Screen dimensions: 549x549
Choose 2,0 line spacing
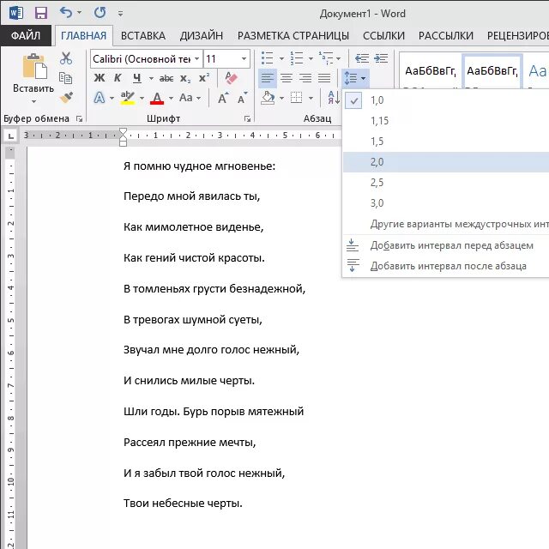point(446,162)
